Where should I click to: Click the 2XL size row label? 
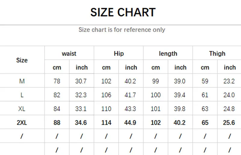tap(22, 123)
